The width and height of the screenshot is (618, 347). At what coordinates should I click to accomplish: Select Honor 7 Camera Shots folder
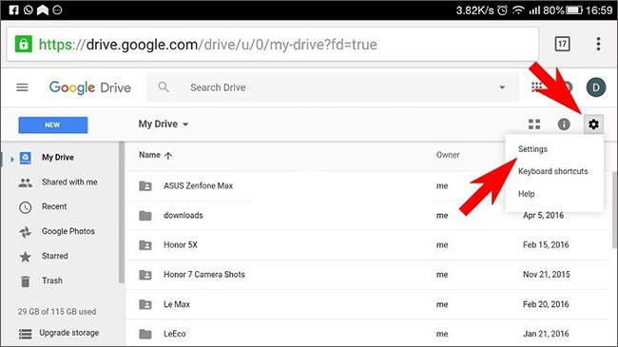pyautogui.click(x=204, y=275)
